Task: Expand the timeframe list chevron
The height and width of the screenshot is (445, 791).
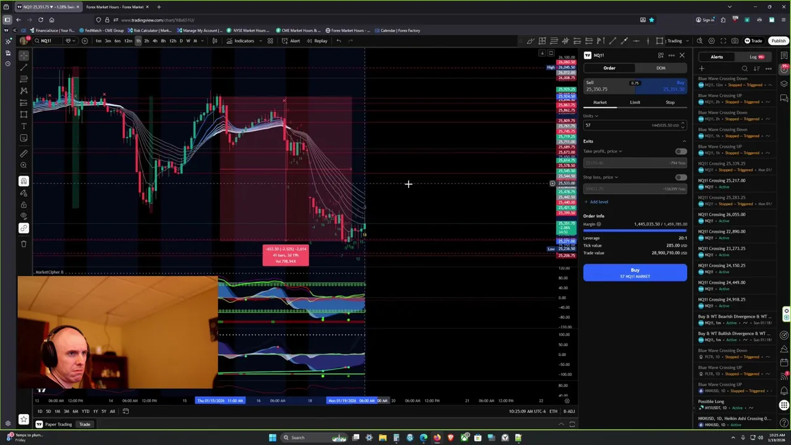Action: tap(202, 41)
